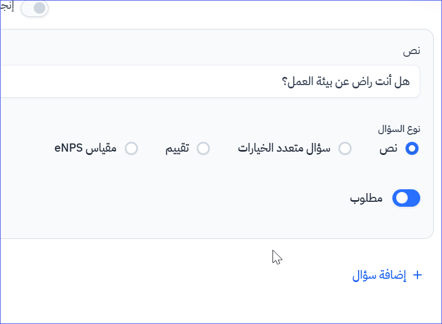Screen dimensions: 442x324
Task: Select the تقييم radio button circle
Action: pos(203,148)
